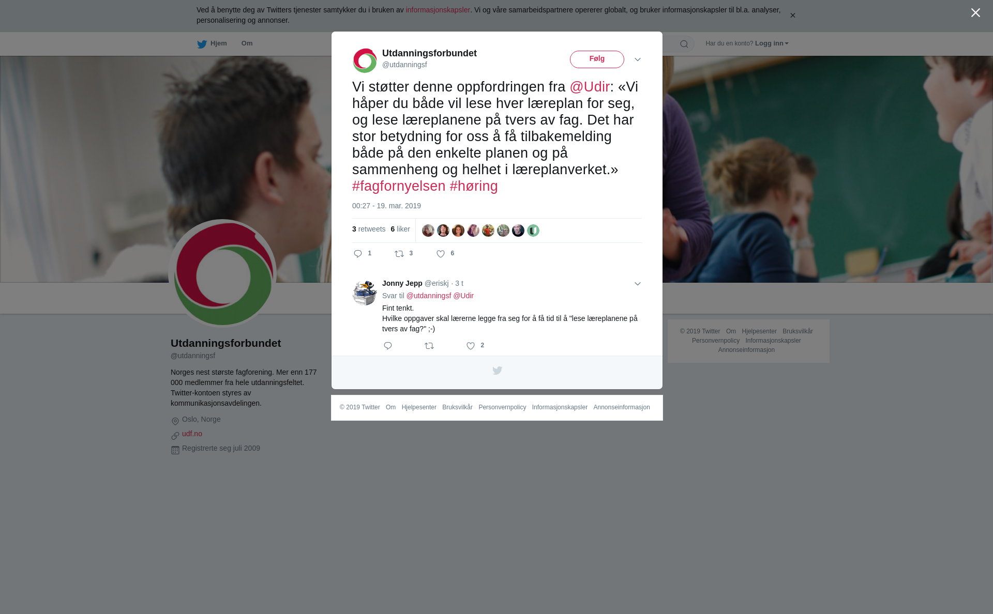
Task: Go to the Hjem tab
Action: (212, 44)
